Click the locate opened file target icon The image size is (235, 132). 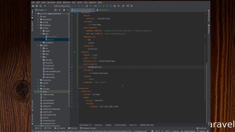tap(55, 10)
